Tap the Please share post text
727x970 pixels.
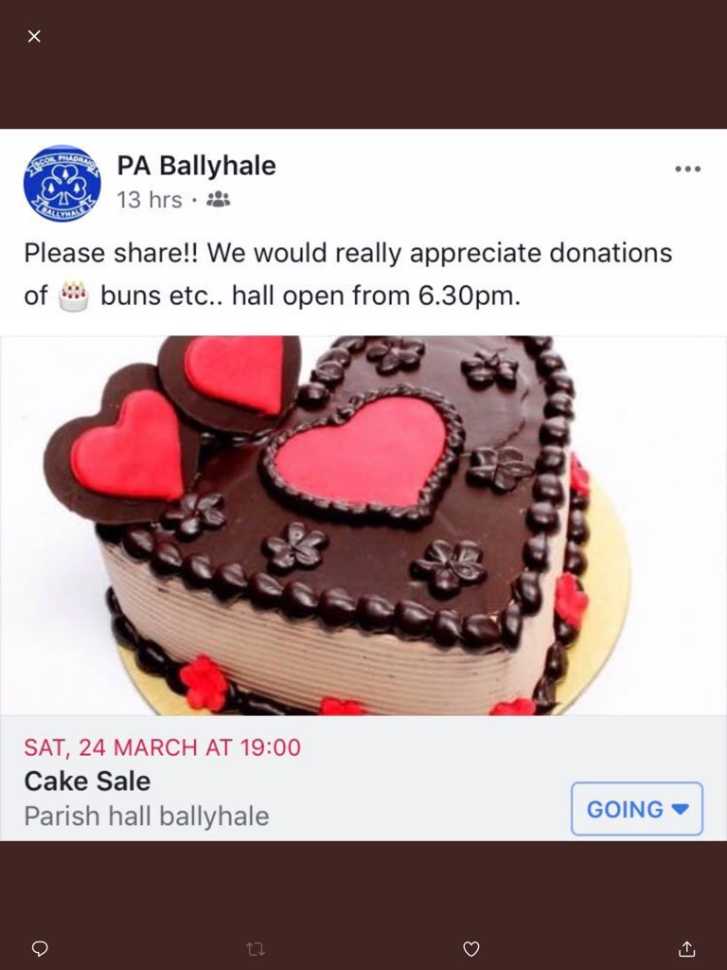click(x=348, y=274)
